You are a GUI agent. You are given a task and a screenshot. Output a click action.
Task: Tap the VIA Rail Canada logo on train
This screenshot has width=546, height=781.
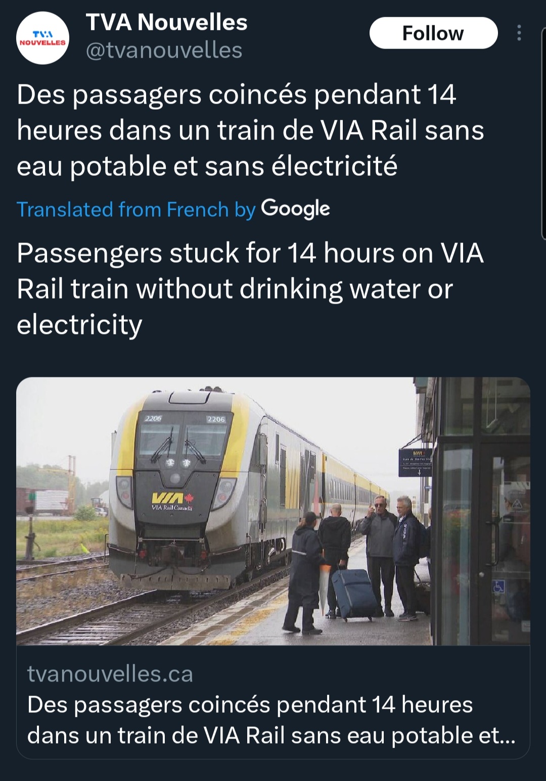pyautogui.click(x=172, y=502)
